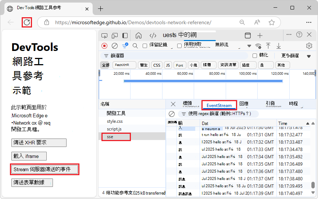Click Stream 伺服器傳送的事件 button
This screenshot has height=199, width=318.
44,169
